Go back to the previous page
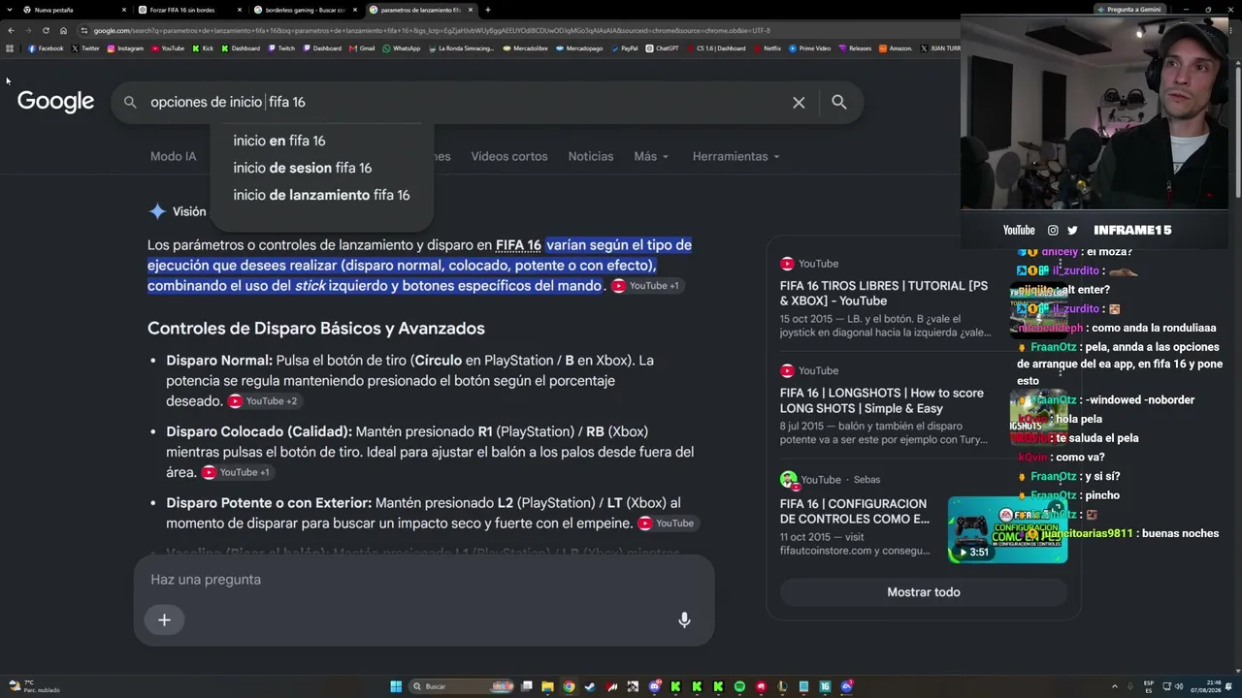The height and width of the screenshot is (698, 1242). click(11, 30)
